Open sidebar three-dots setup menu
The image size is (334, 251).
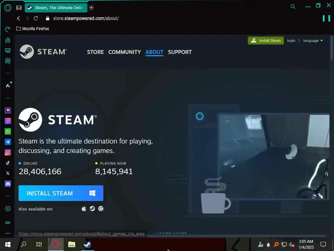pyautogui.click(x=8, y=233)
